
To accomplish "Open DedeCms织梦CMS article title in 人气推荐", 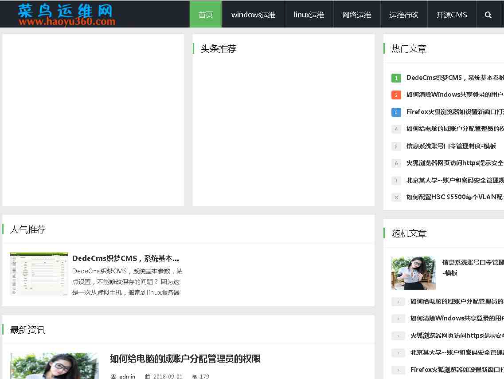I will click(125, 258).
